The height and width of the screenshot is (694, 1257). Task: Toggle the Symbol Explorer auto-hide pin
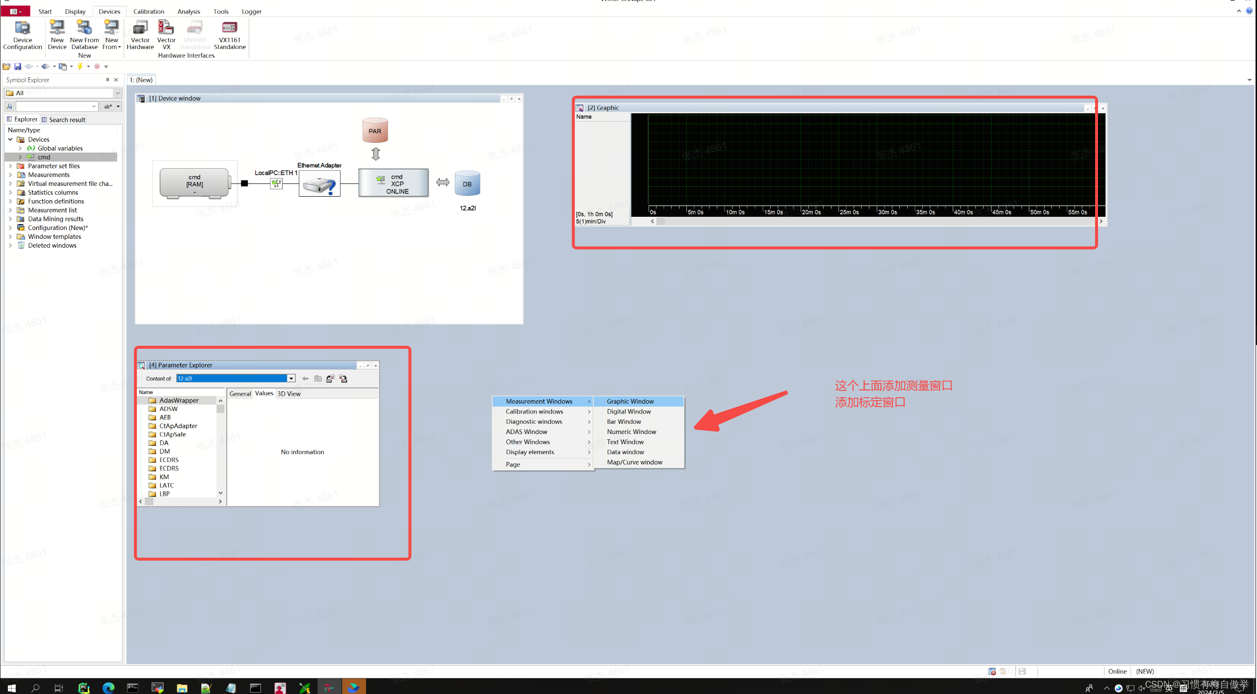(x=107, y=79)
